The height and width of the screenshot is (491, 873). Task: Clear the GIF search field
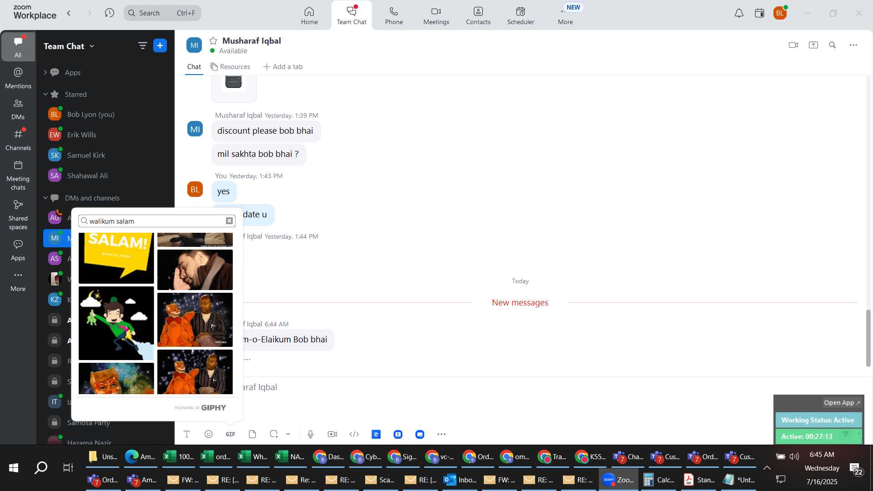point(230,221)
